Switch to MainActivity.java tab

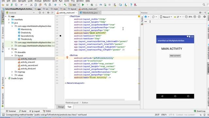[x=90, y=13]
